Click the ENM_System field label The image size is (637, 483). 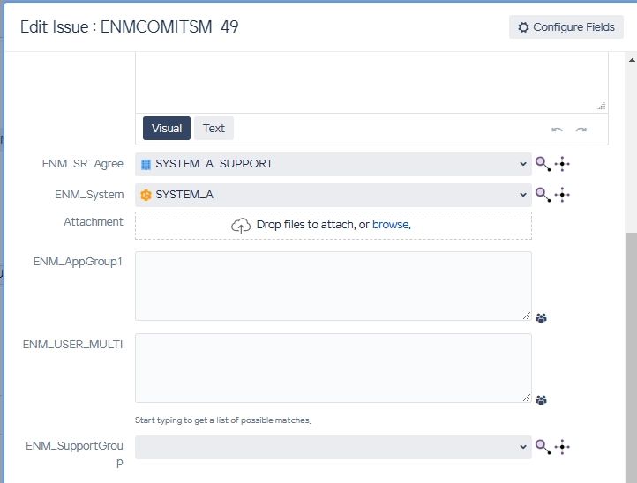pyautogui.click(x=89, y=195)
